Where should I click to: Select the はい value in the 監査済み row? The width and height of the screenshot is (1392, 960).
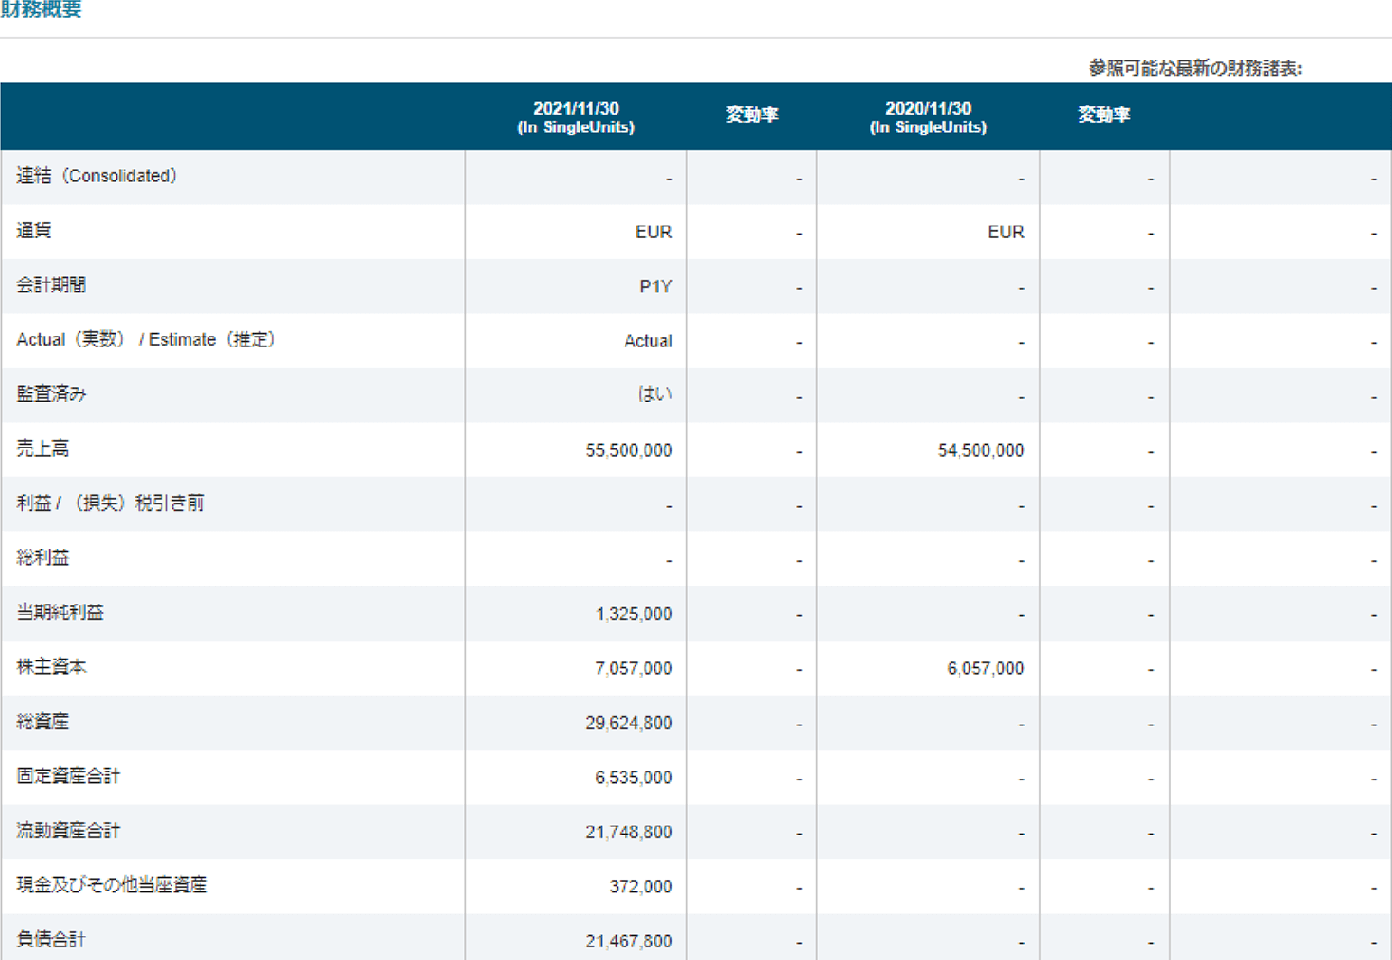654,394
